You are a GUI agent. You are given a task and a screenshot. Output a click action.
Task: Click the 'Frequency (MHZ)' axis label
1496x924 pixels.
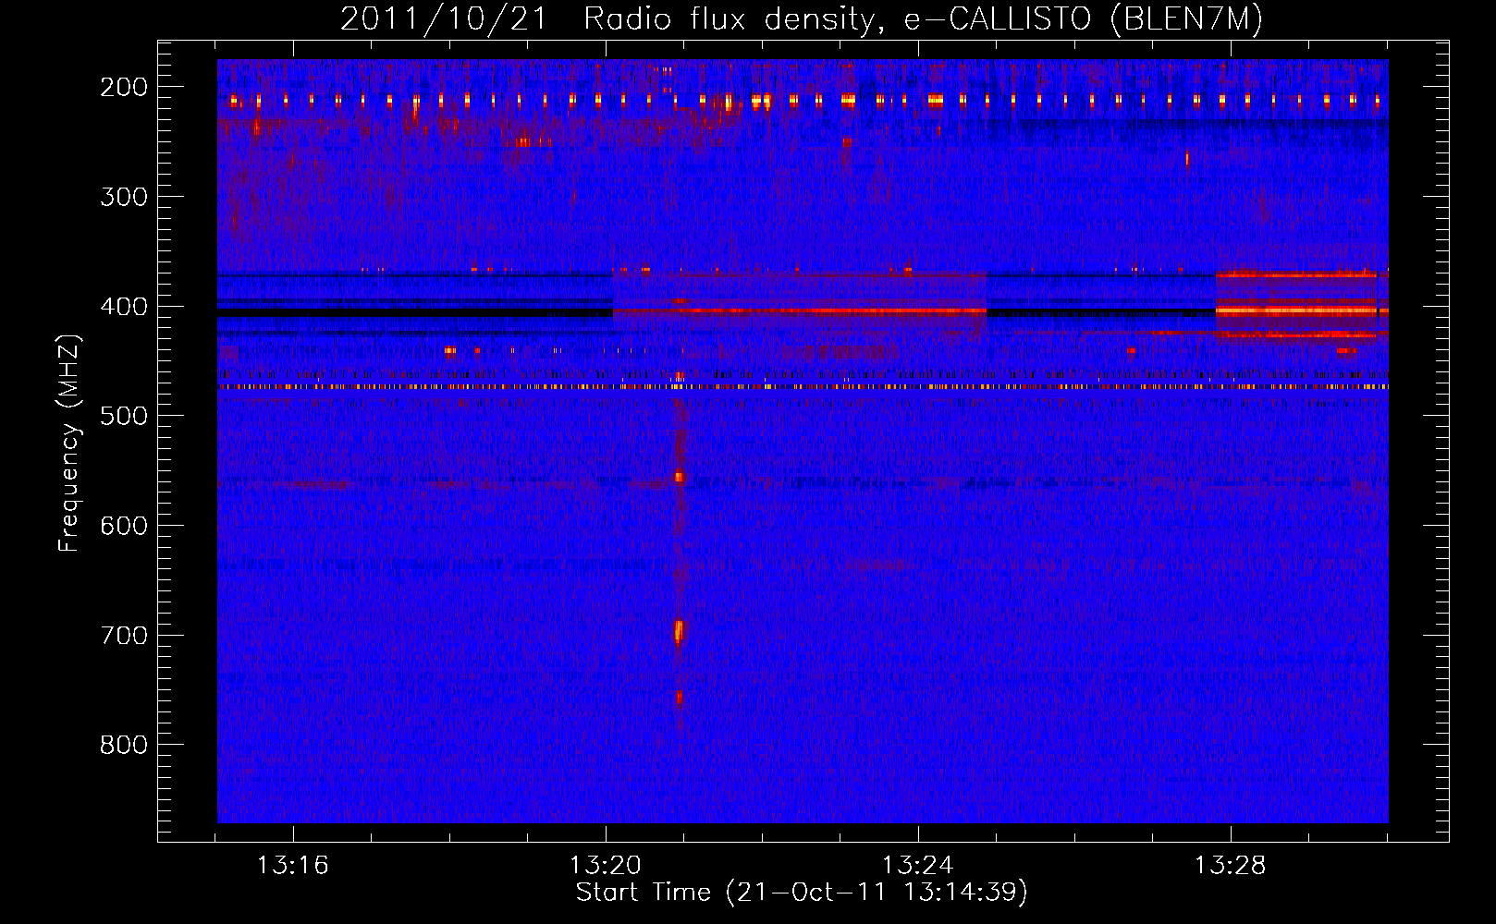69,444
